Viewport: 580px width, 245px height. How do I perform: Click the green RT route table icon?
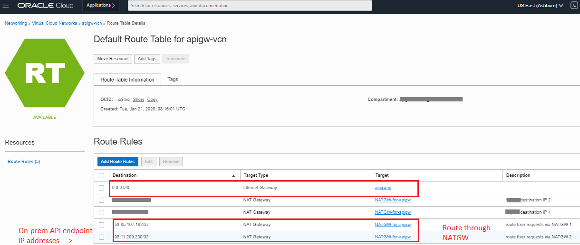click(45, 73)
